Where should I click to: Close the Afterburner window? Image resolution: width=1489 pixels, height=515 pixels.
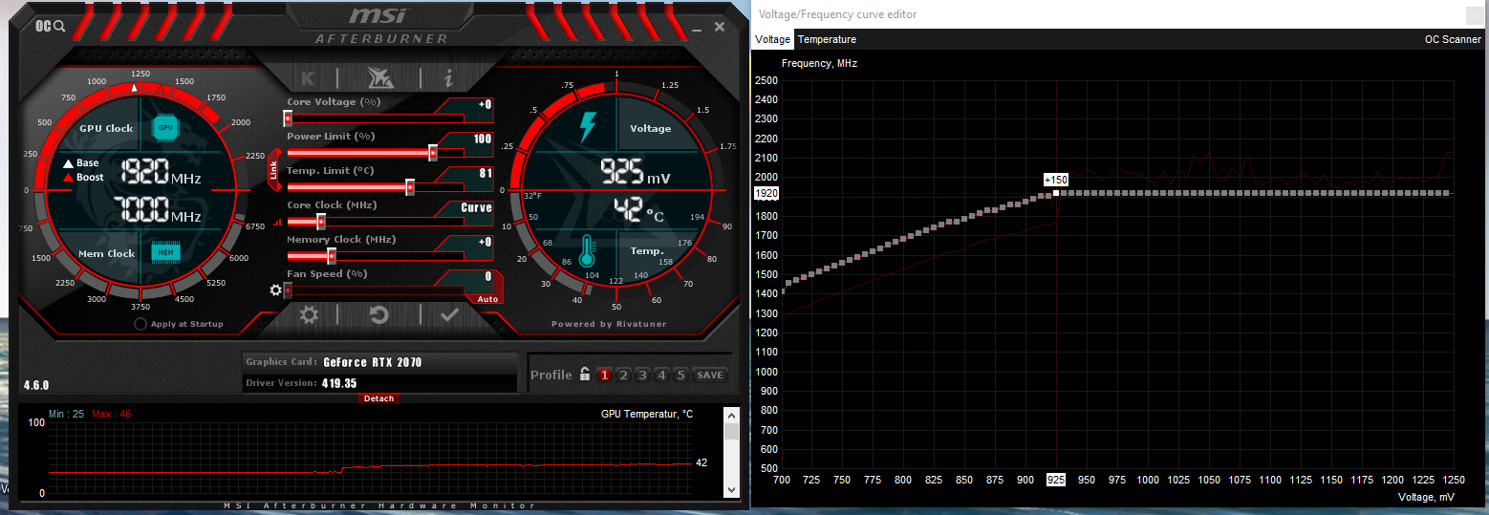tap(719, 27)
